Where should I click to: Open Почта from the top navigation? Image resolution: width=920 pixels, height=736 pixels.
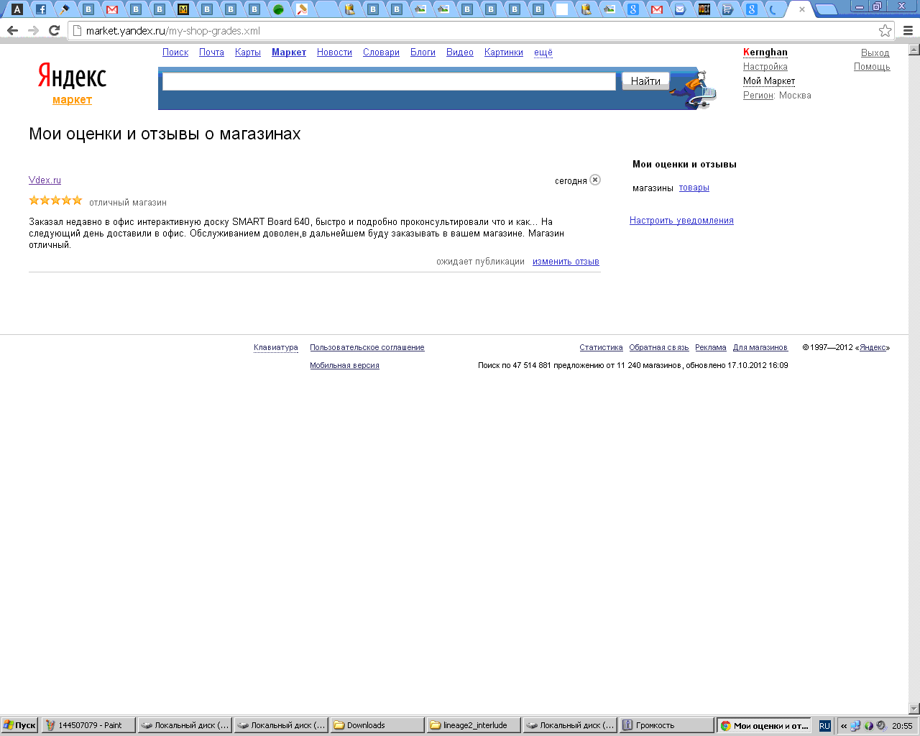pyautogui.click(x=211, y=52)
